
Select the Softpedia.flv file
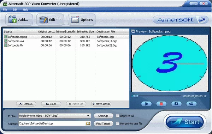16,45
